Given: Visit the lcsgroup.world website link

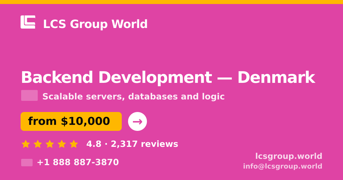Looking at the screenshot, I should (x=289, y=156).
